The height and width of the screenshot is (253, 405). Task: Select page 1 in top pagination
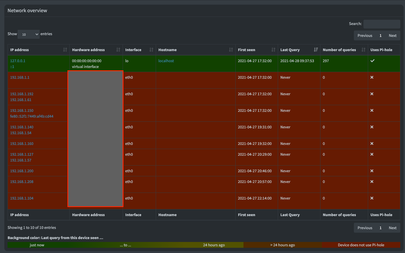pyautogui.click(x=381, y=35)
